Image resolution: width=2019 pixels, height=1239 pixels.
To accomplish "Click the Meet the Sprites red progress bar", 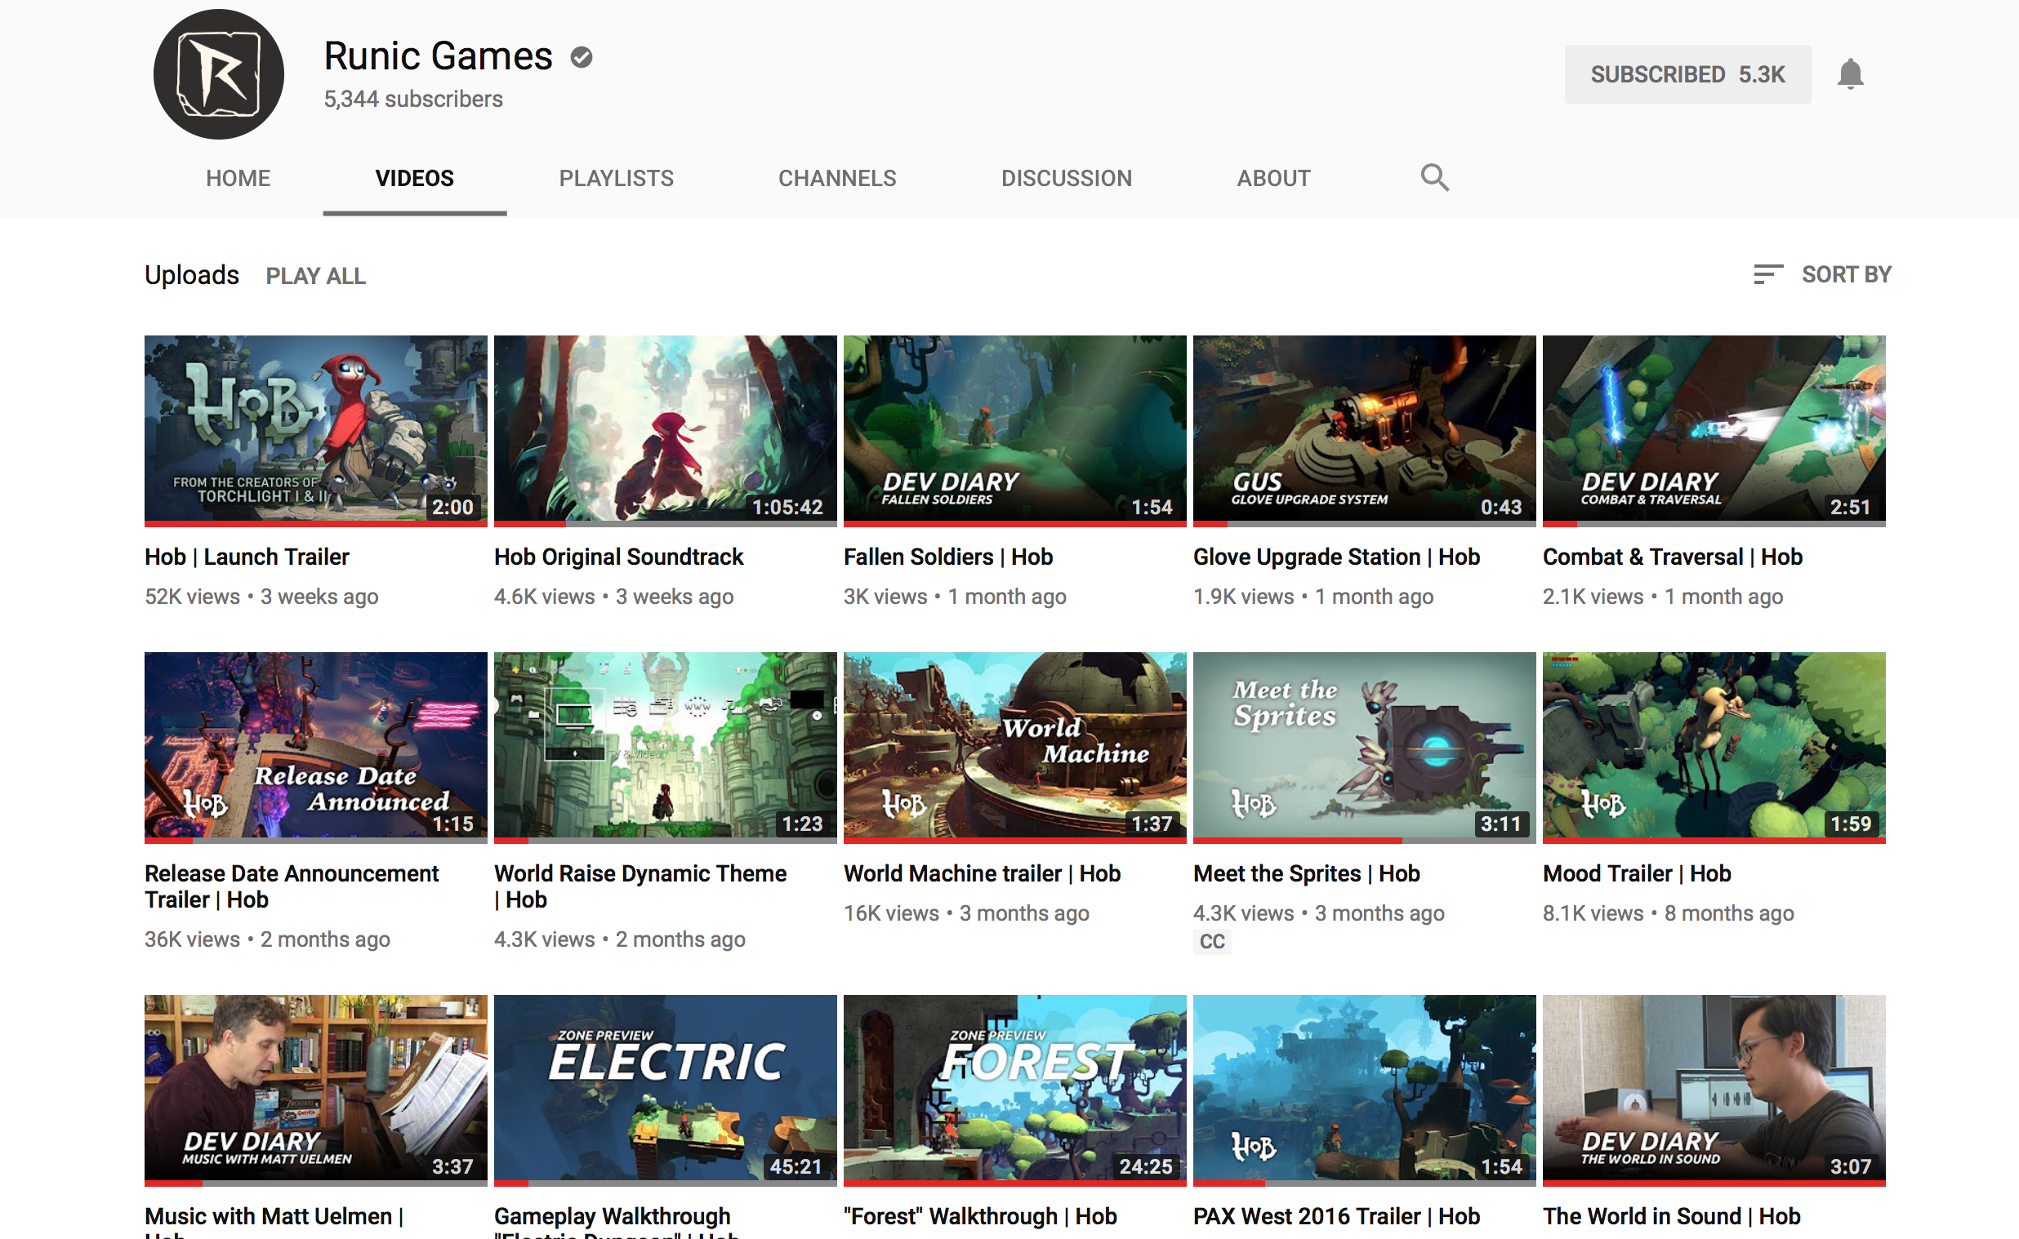I will [x=1297, y=841].
